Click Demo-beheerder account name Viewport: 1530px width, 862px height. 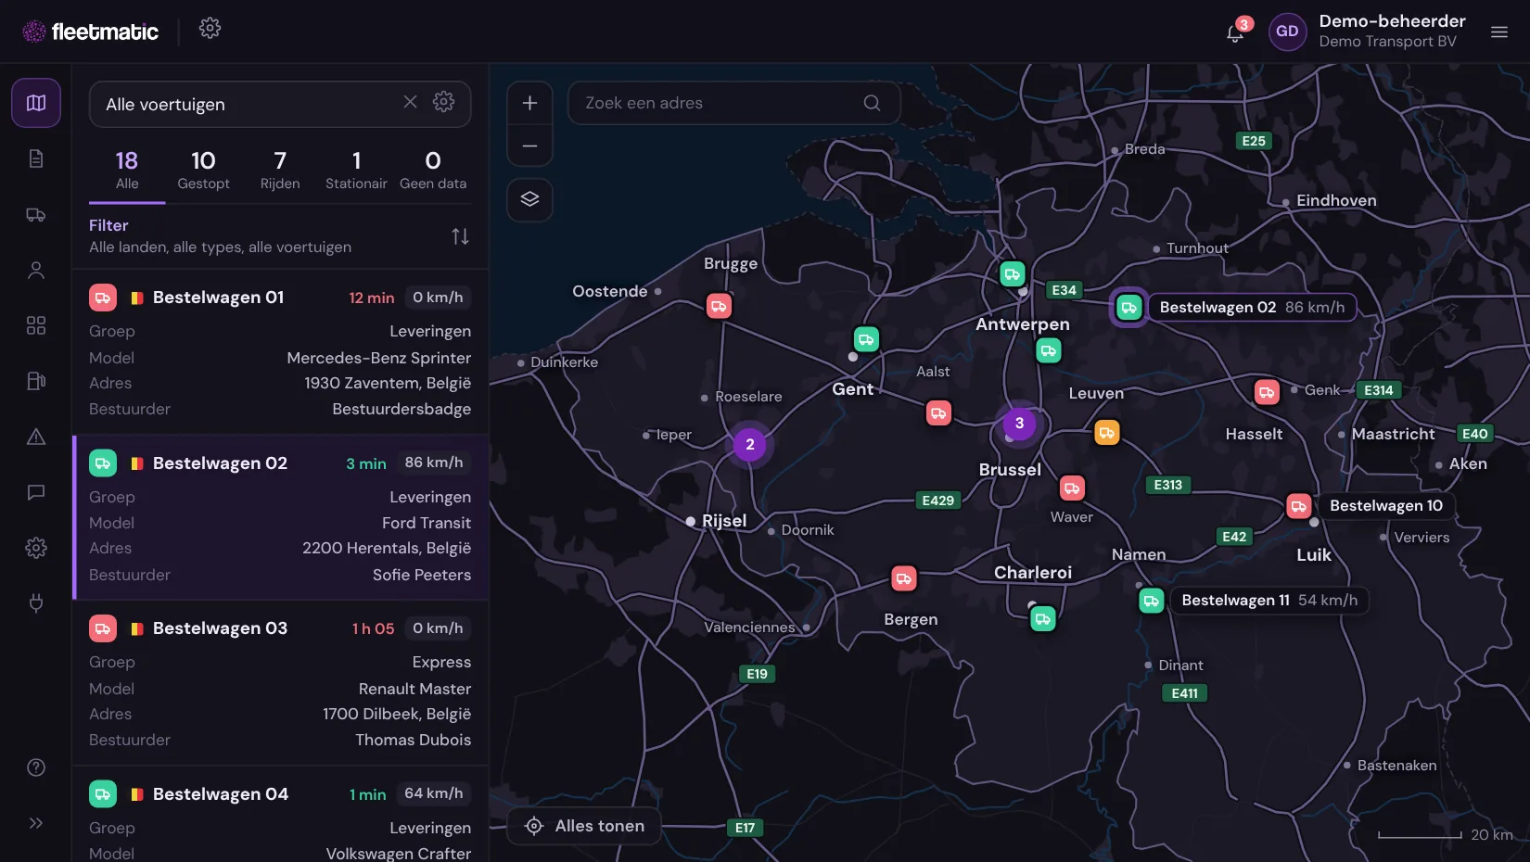pyautogui.click(x=1392, y=21)
